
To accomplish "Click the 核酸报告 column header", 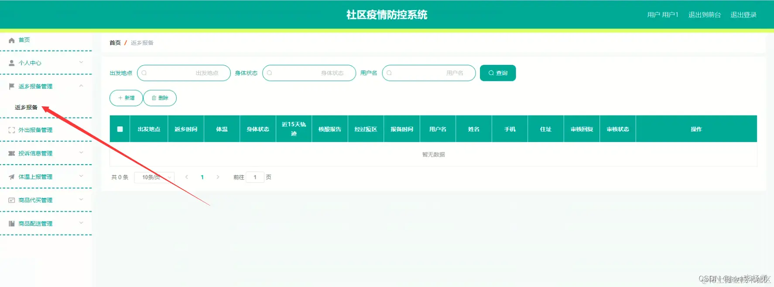I will click(330, 129).
